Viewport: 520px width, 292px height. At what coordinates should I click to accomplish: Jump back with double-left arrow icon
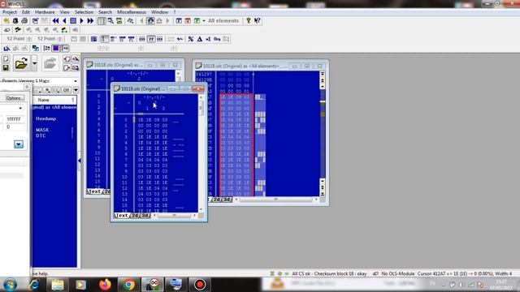pos(55,20)
